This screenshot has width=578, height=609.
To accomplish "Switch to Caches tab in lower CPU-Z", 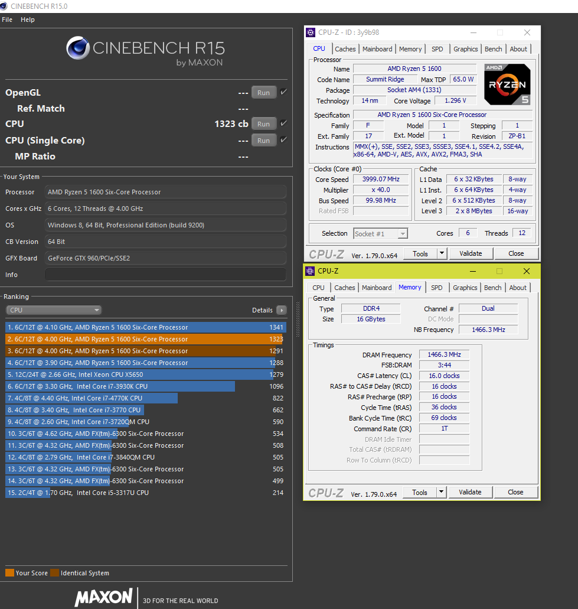I will coord(345,288).
